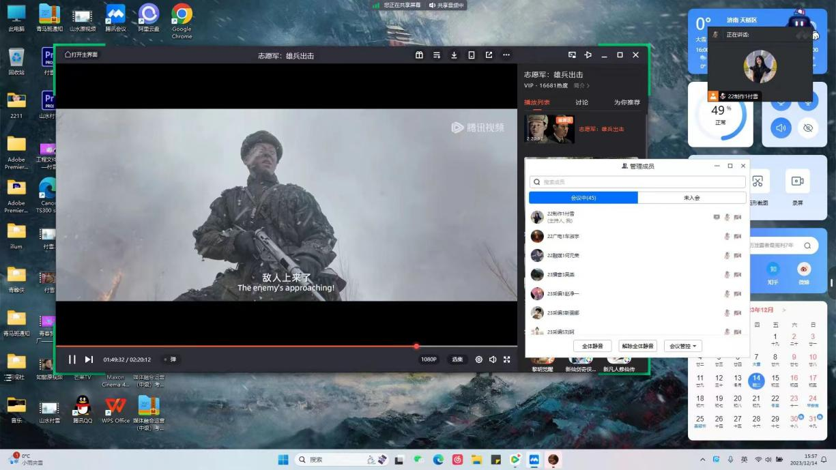Click the share/pop-out icon in title bar

(489, 55)
